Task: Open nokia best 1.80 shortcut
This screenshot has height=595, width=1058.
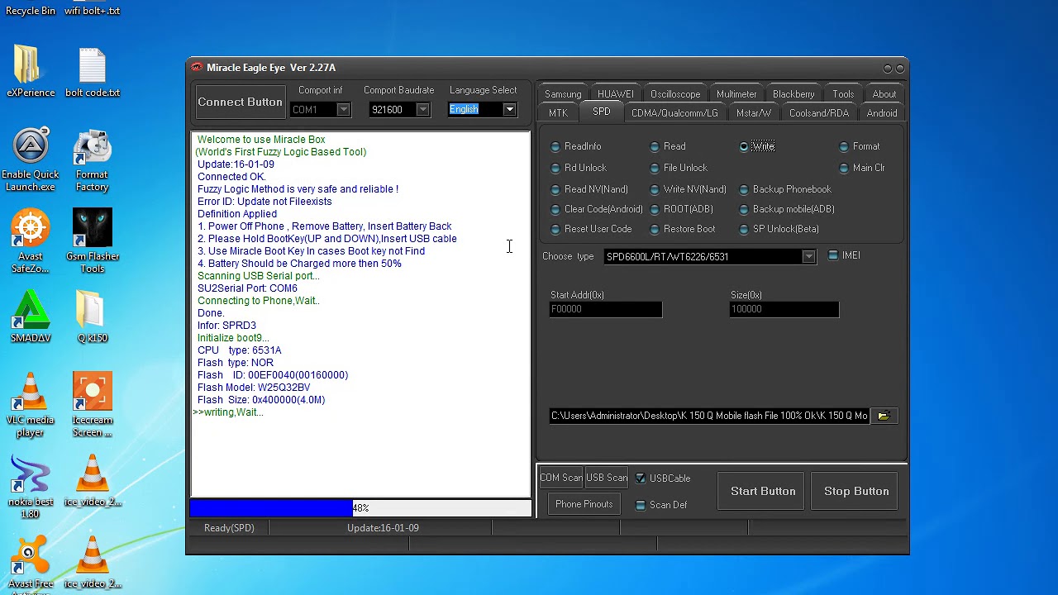Action: point(31,488)
